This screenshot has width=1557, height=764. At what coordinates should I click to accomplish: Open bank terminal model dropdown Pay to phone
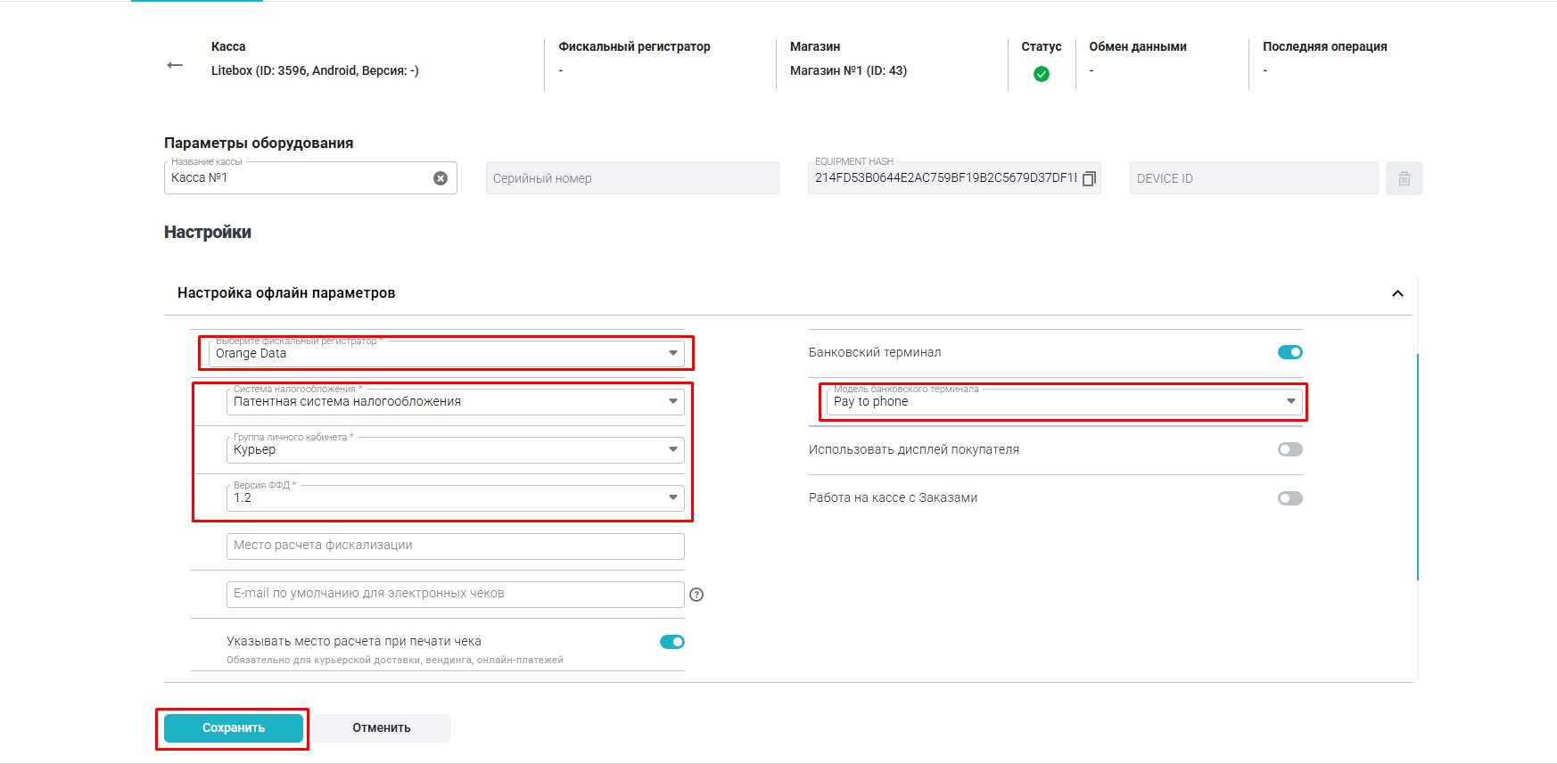(1063, 402)
